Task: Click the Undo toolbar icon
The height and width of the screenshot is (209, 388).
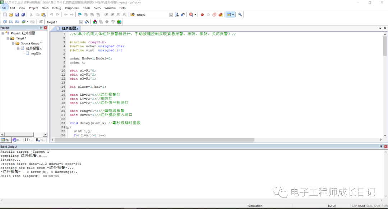Action: click(x=52, y=15)
